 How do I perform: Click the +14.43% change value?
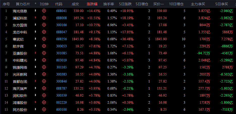[x=94, y=11]
